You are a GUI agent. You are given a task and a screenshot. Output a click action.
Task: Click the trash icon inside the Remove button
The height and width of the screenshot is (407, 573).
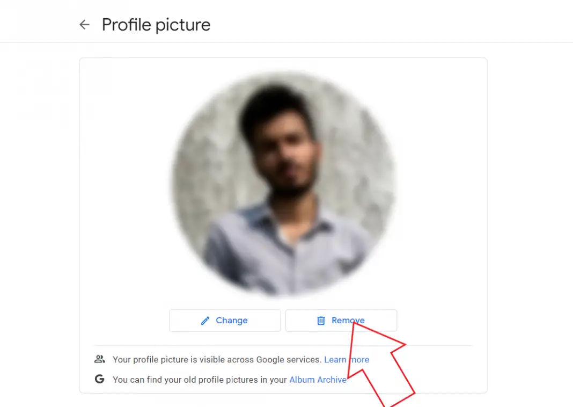click(x=321, y=320)
